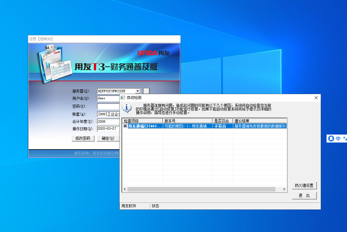347x232 pixels.
Task: Click the right arrow of the horizontal scrollbar
Action: click(284, 189)
